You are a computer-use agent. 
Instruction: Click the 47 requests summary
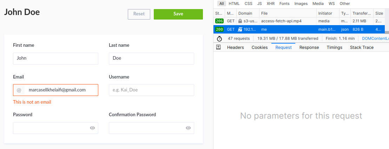coord(239,38)
